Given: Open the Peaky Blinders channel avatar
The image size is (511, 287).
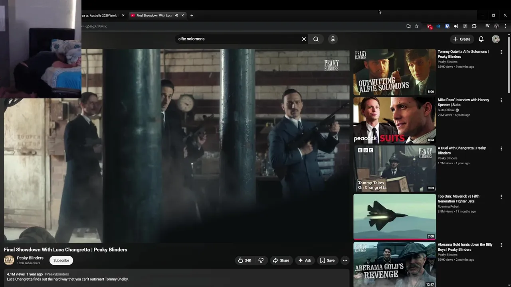Looking at the screenshot, I should pos(9,260).
